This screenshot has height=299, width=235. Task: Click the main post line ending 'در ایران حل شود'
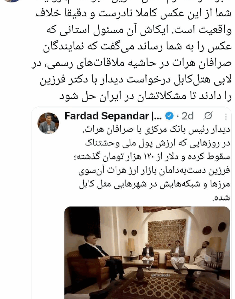145,96
